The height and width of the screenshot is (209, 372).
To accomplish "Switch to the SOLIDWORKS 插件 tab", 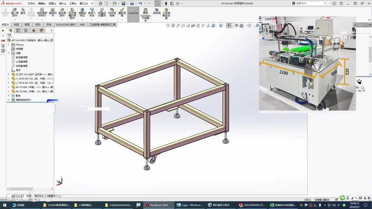I will (65, 25).
